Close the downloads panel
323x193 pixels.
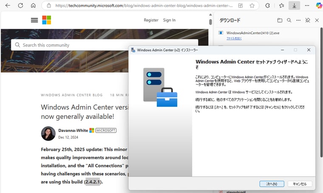point(317,20)
